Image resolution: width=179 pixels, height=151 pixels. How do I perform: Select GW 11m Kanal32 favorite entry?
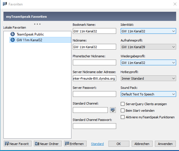(40, 40)
